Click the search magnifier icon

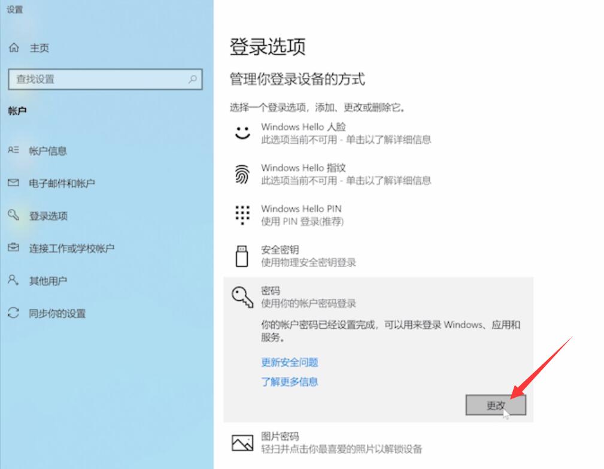click(193, 80)
